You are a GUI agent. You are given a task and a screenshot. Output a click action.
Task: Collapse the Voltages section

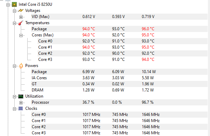coord(14,11)
